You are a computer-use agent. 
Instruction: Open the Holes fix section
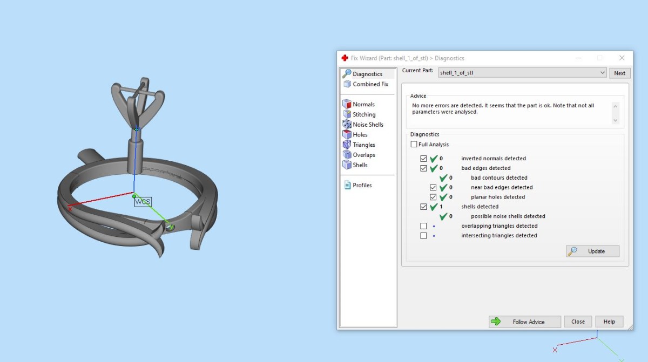[x=347, y=135]
